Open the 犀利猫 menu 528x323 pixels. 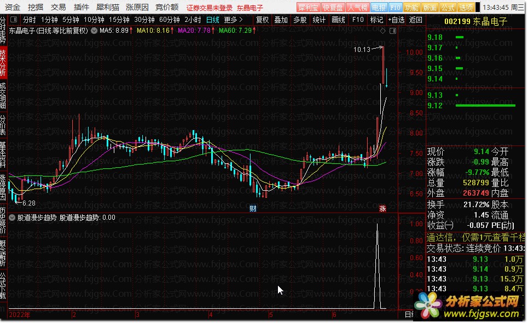tap(107, 7)
